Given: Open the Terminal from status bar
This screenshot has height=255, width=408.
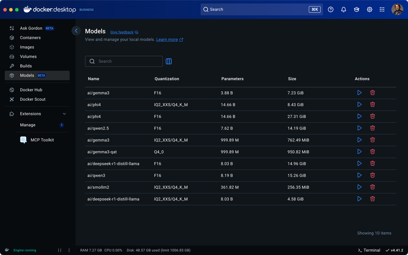Looking at the screenshot, I should 368,250.
